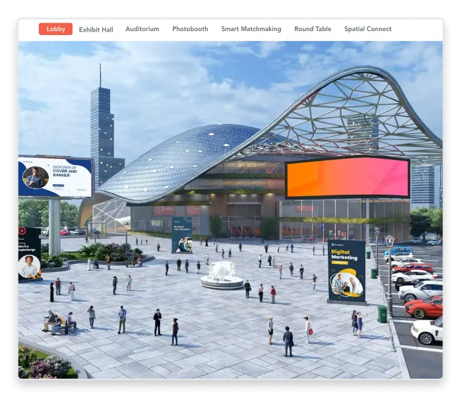This screenshot has width=461, height=396.
Task: Select the black banner with circular portrait at left edge
Action: 29,255
